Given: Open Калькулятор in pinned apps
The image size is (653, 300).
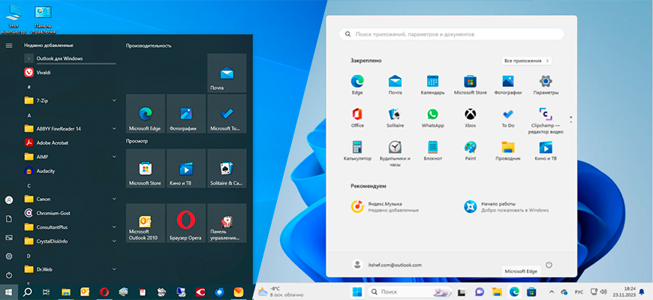Looking at the screenshot, I should coord(357,151).
